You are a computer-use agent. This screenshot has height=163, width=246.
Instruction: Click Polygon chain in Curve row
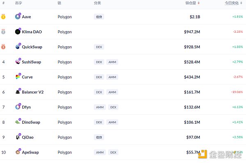[65, 77]
